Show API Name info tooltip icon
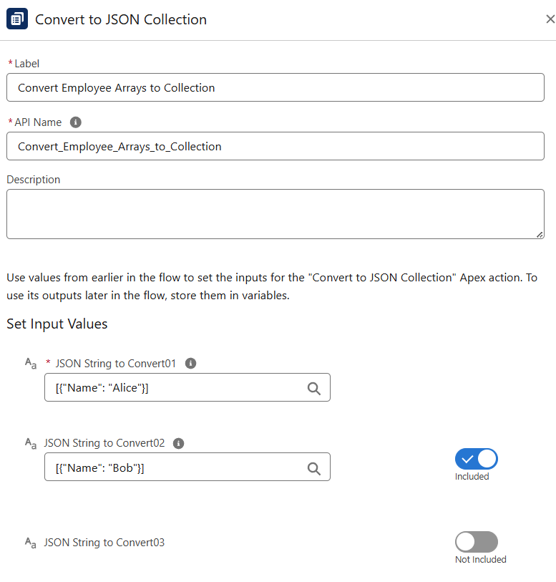This screenshot has height=582, width=556. [76, 122]
